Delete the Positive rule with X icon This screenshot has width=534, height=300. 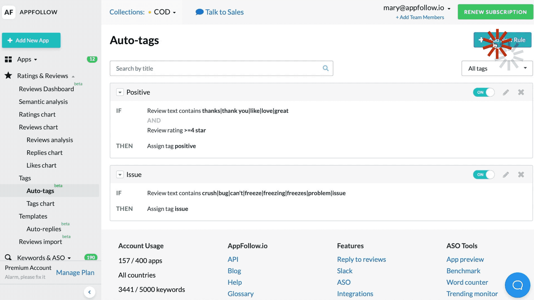coord(521,92)
